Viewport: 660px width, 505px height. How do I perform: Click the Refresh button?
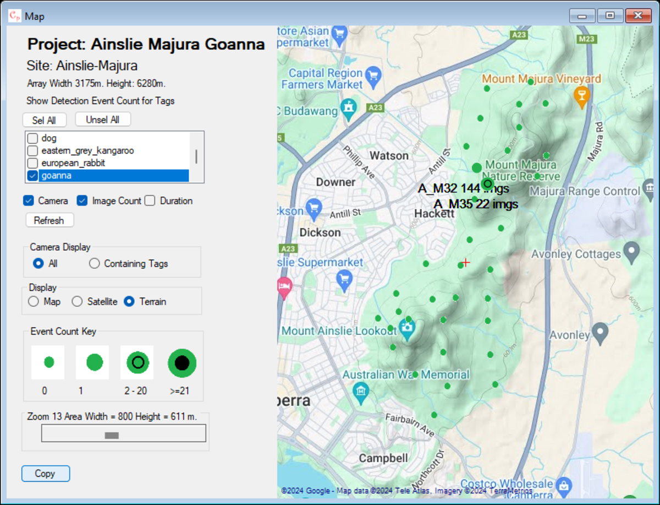[50, 220]
